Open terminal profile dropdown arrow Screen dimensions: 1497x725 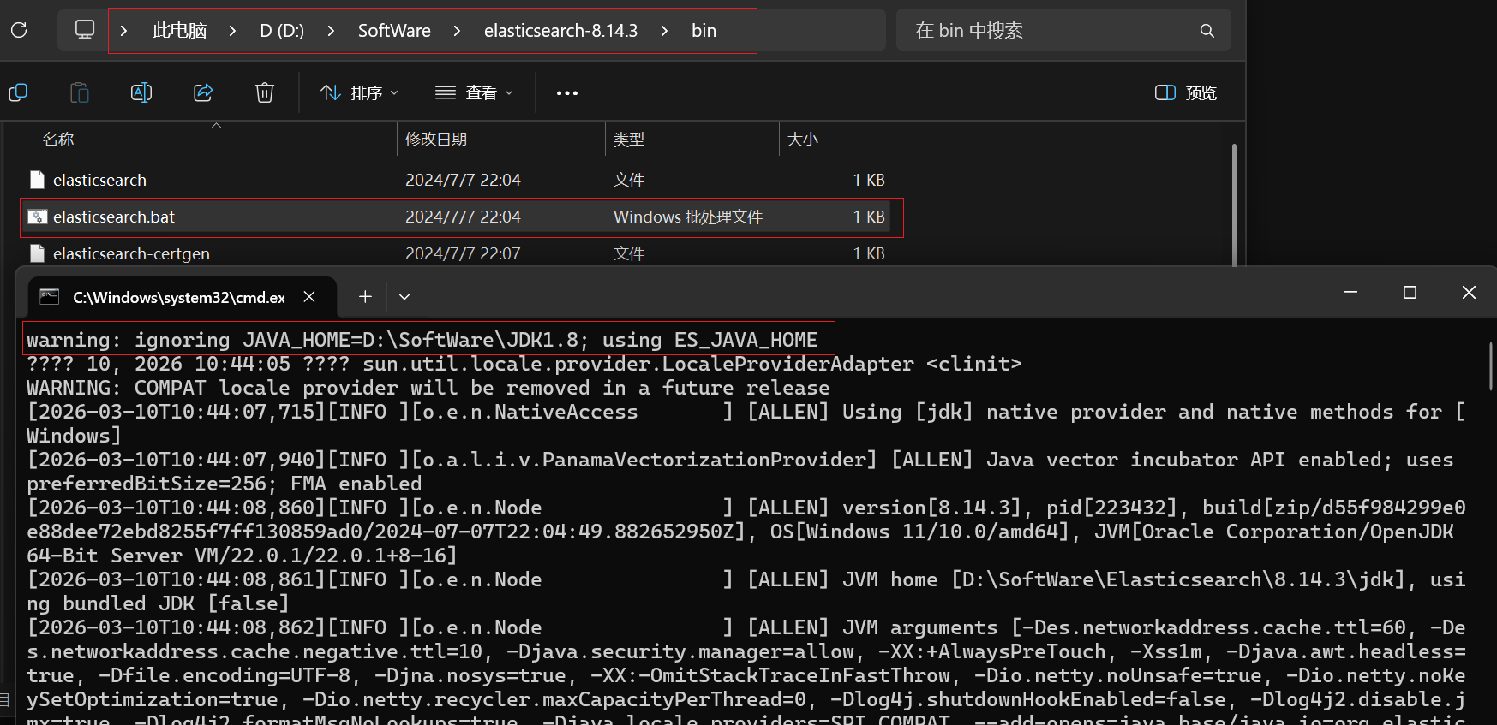click(404, 296)
